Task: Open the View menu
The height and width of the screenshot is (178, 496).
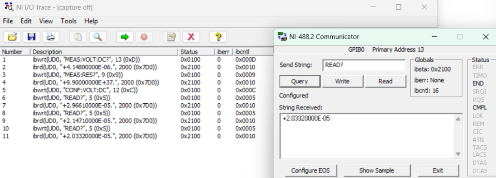Action: pos(46,21)
